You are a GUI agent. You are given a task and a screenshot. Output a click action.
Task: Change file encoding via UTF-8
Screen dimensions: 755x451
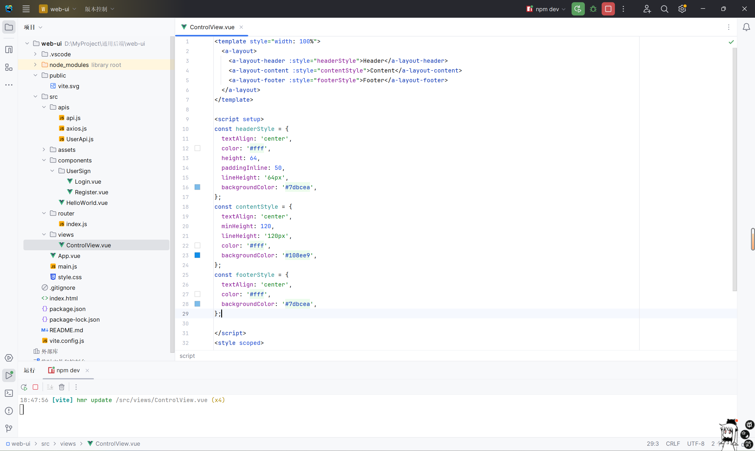696,444
